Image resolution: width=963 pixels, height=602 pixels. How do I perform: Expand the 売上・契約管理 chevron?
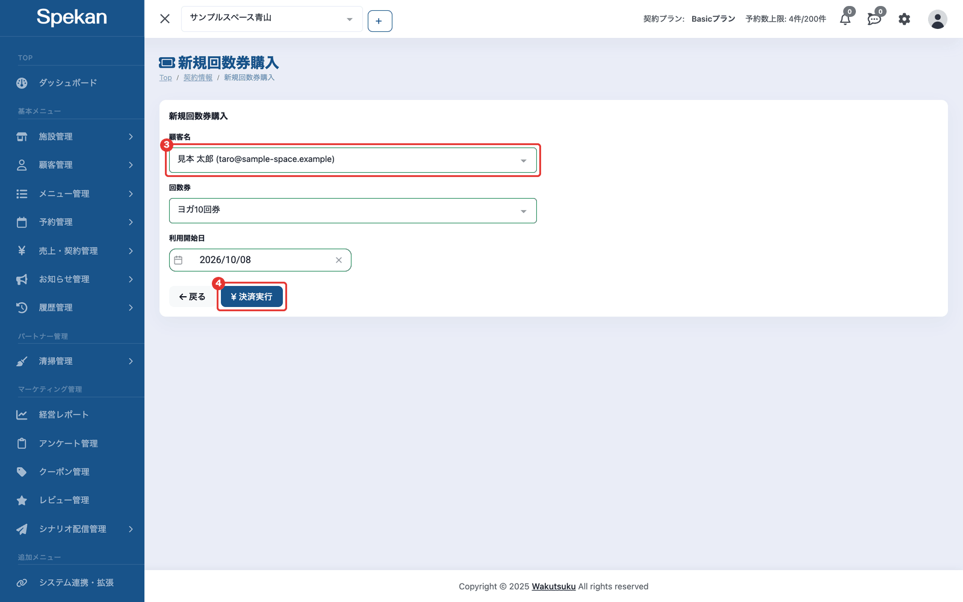coord(131,251)
